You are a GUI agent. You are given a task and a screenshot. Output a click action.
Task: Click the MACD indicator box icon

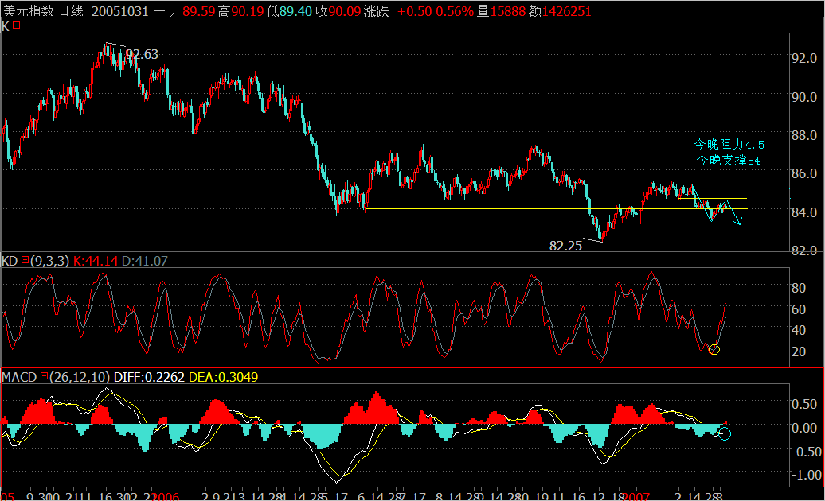point(45,376)
